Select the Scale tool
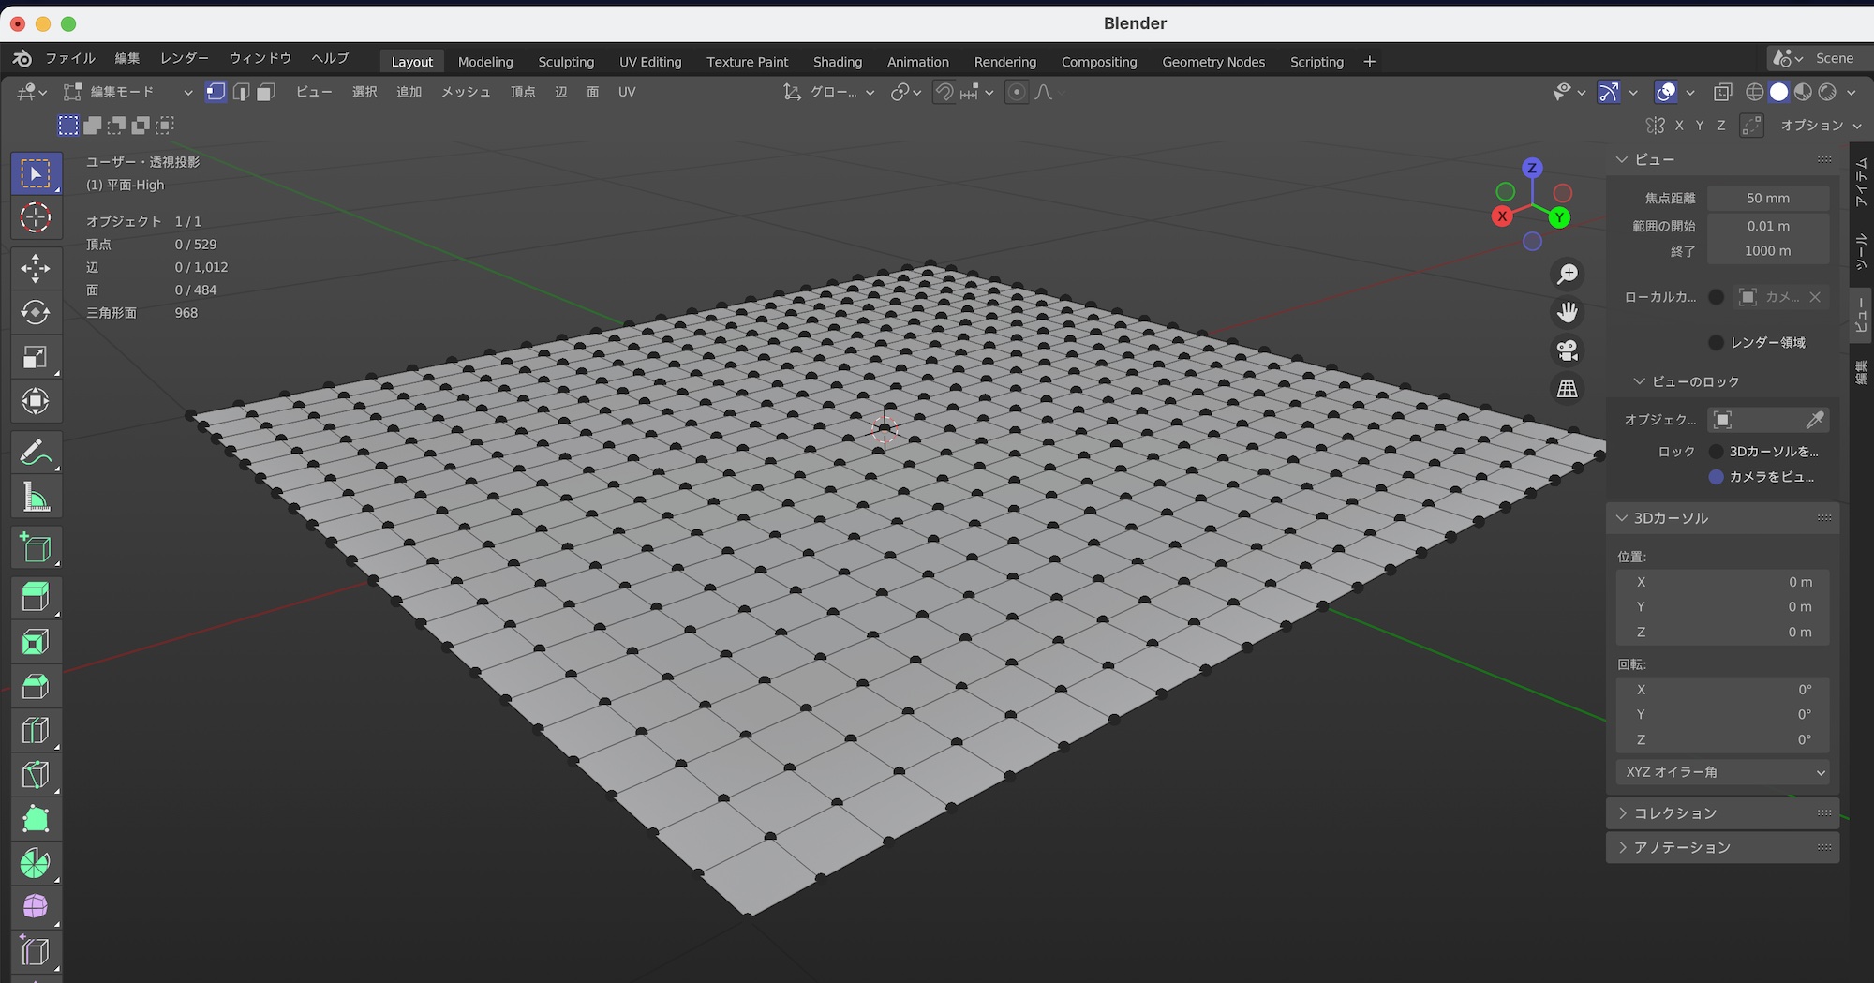The image size is (1874, 983). click(x=36, y=357)
